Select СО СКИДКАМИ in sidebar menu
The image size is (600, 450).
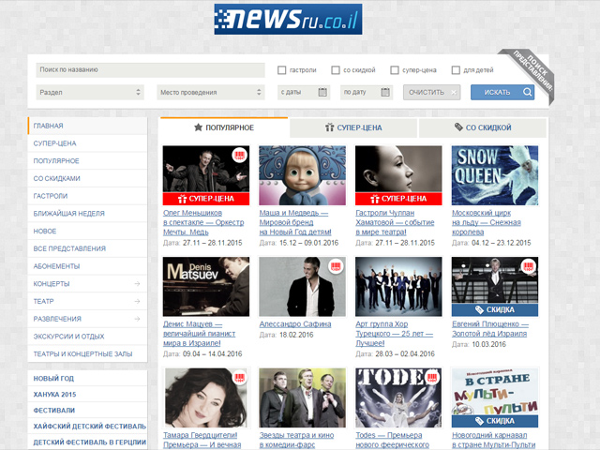pyautogui.click(x=87, y=178)
